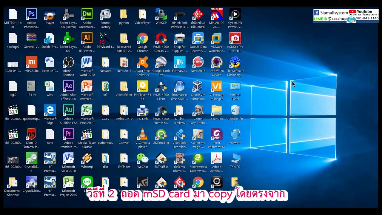Viewport: 382px width, 215px height.
Task: Select the Recycle Bin
Action: point(235,110)
